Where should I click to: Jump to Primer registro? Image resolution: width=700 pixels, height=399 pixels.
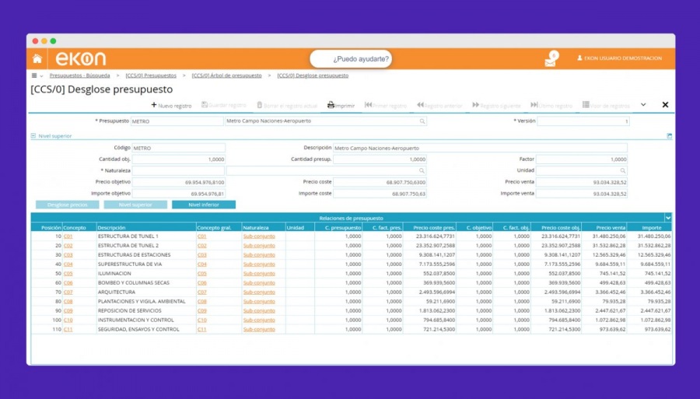click(386, 105)
